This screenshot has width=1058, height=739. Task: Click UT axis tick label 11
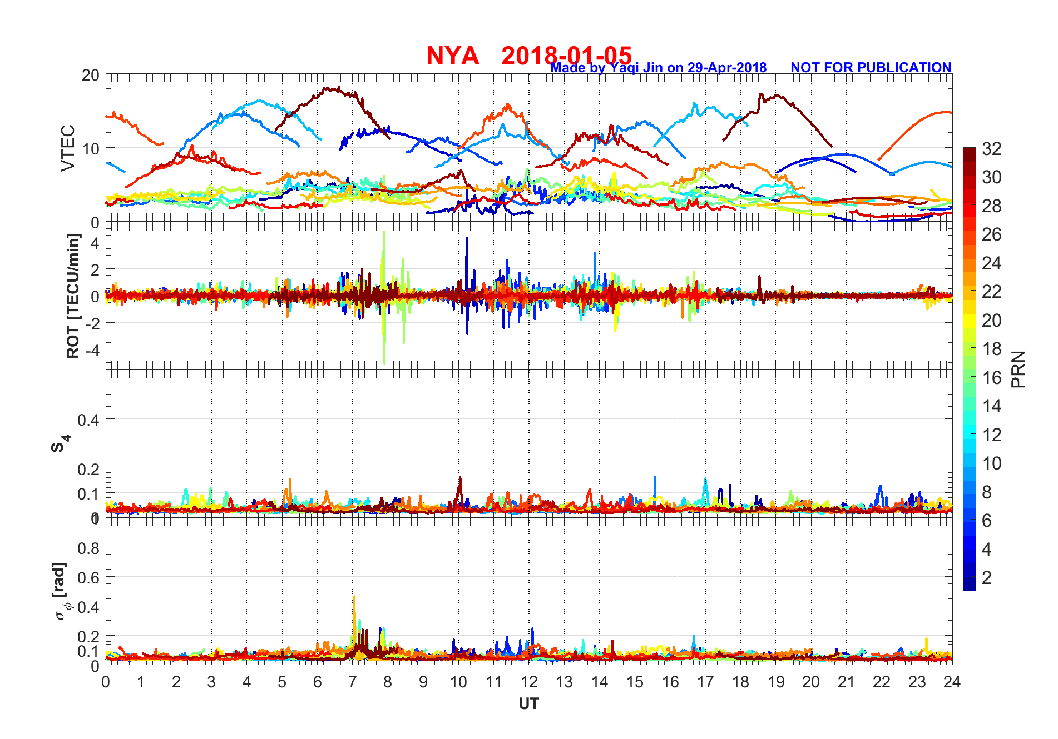click(494, 682)
